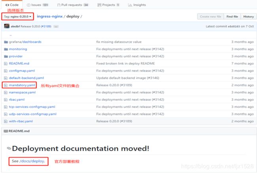Open the rbac.yaml row's commit message
The image size is (257, 173).
[130, 100]
